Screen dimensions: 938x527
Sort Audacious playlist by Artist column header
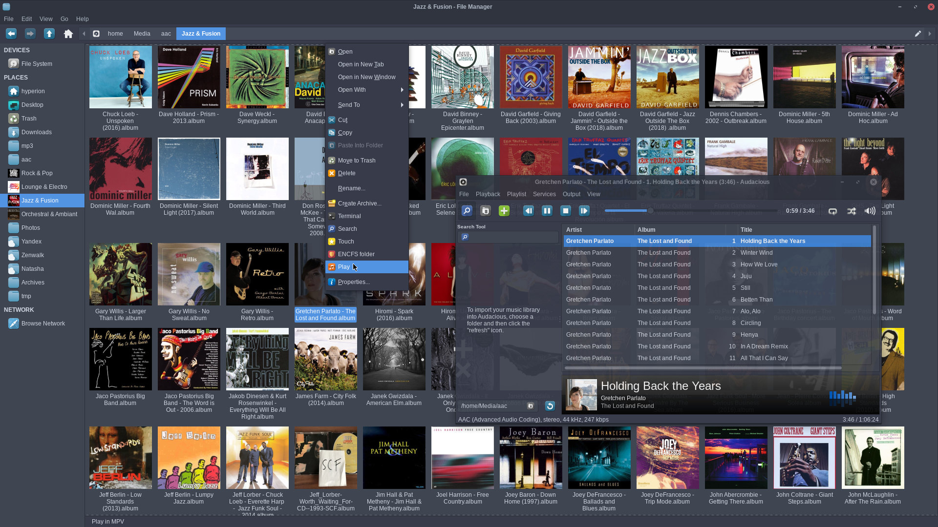599,230
